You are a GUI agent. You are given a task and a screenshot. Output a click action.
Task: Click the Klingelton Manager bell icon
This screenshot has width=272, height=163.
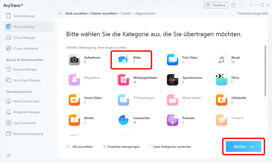[8, 112]
